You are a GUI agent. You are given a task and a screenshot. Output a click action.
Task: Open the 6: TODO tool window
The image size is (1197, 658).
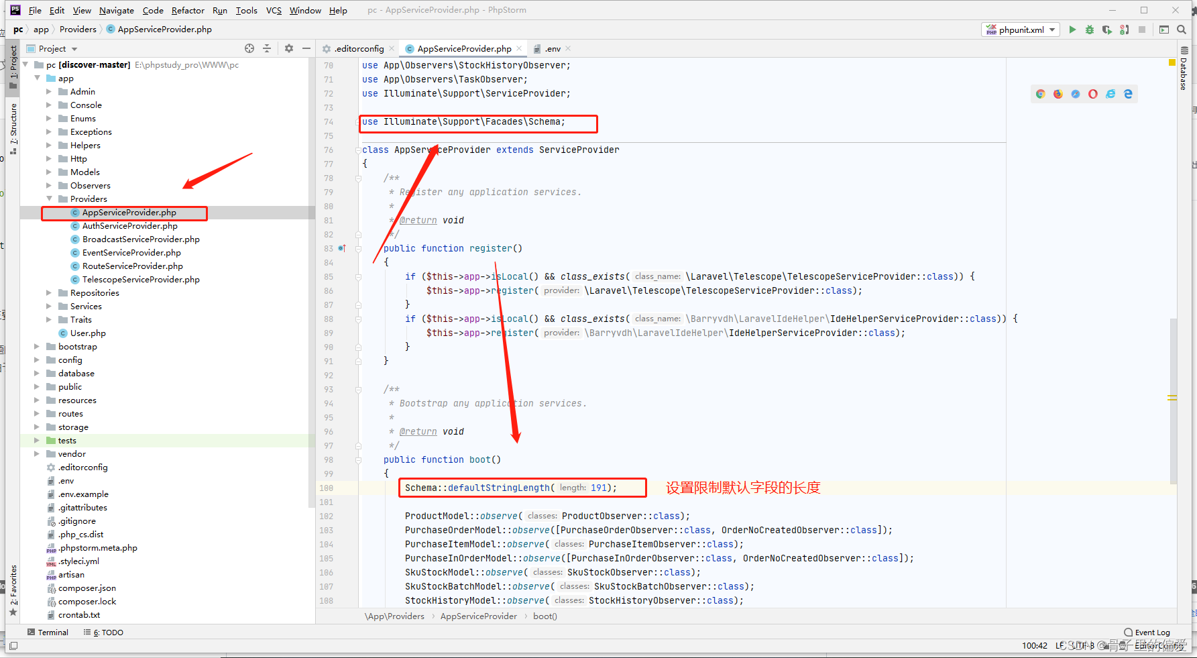pos(103,632)
